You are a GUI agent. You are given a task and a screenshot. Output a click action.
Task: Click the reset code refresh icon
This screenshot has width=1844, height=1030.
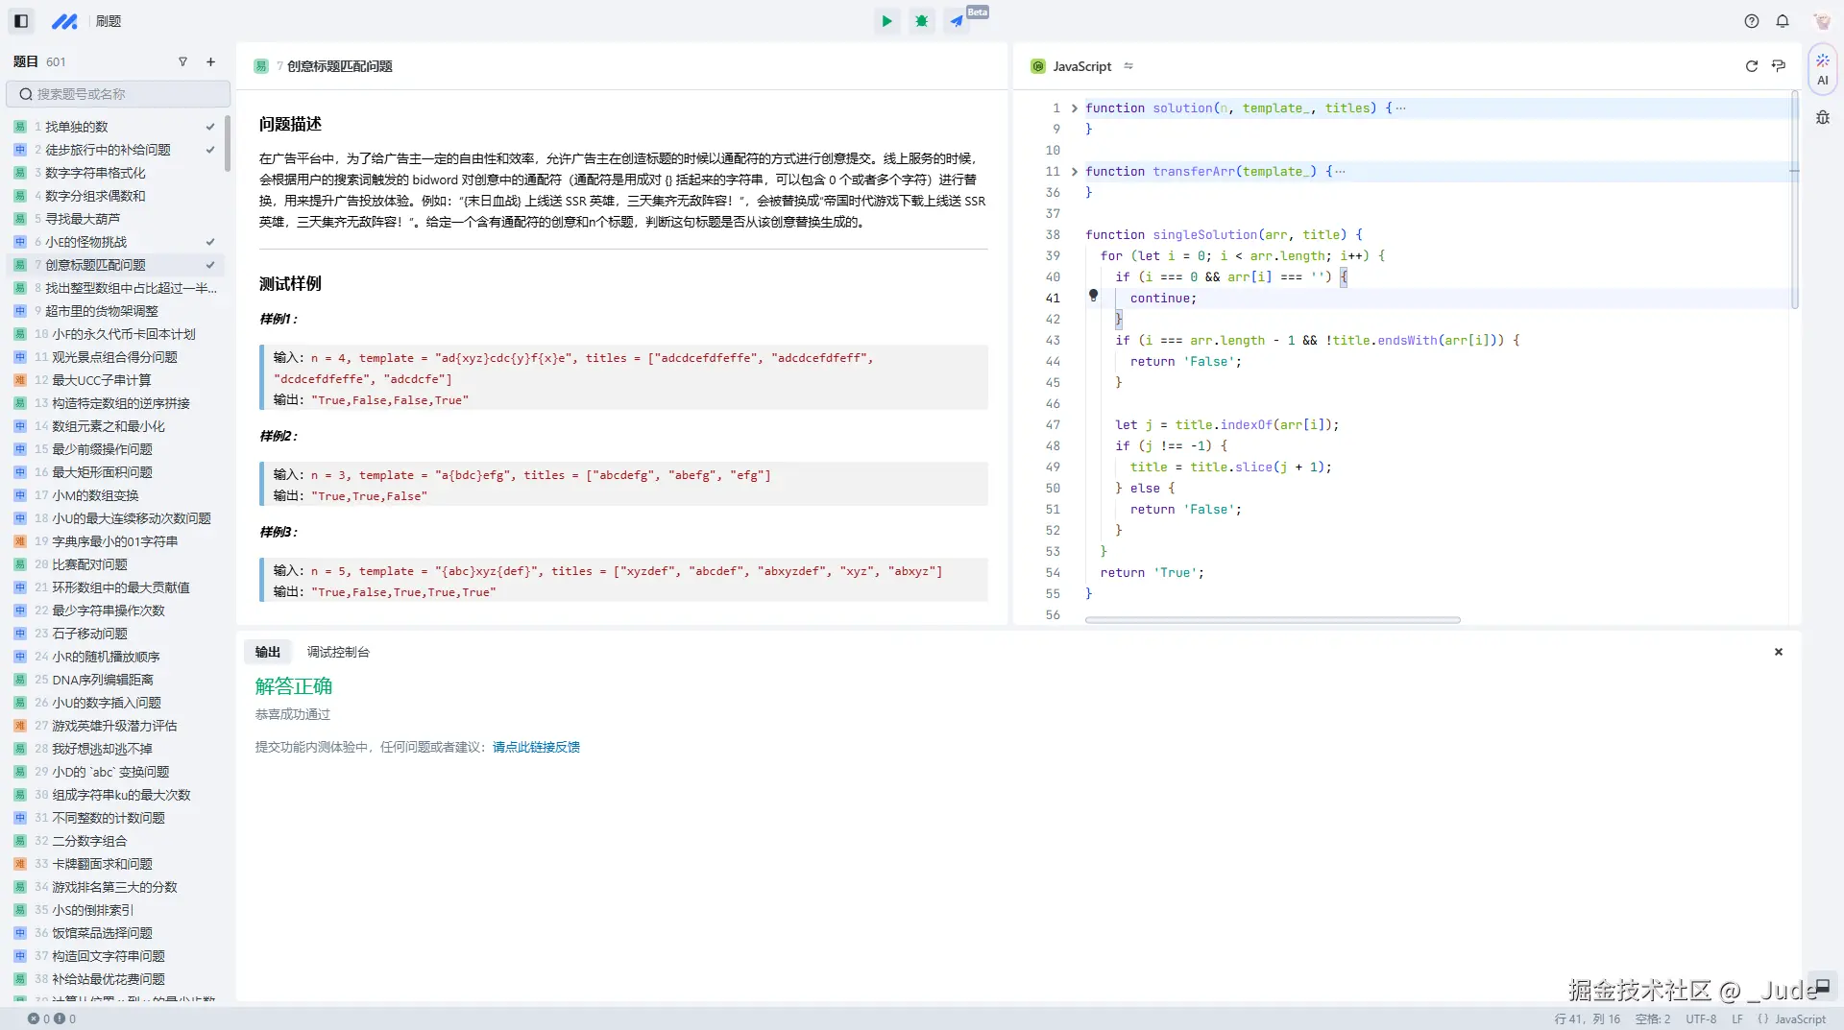(1751, 66)
